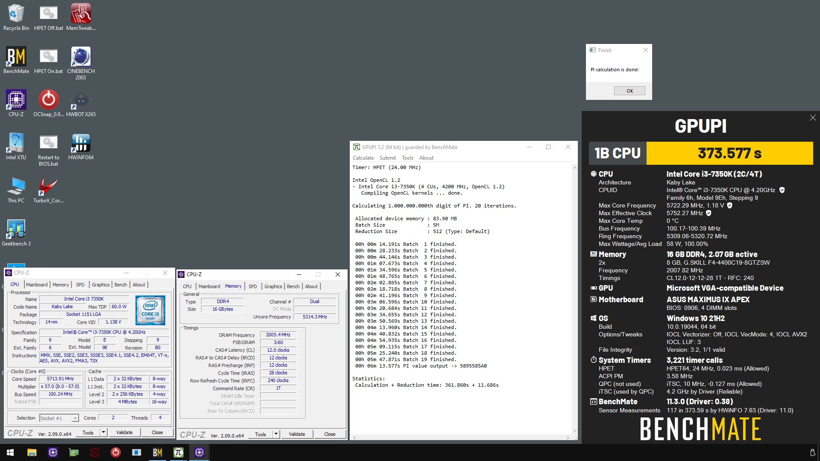
Task: Minimize the GPUPI window
Action: coord(529,147)
